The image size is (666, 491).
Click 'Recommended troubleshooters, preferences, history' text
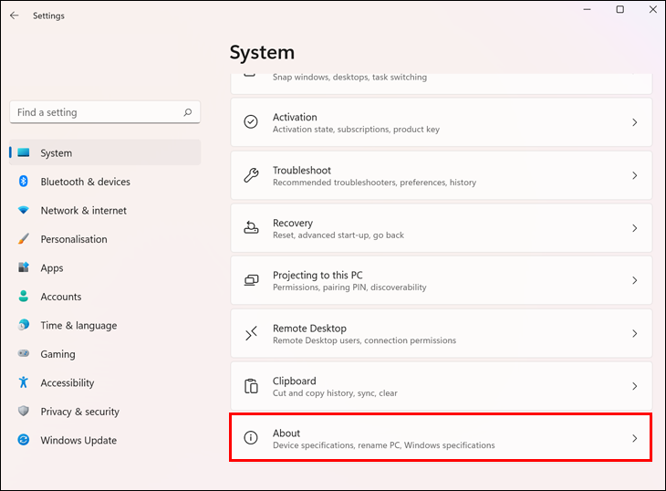point(374,183)
